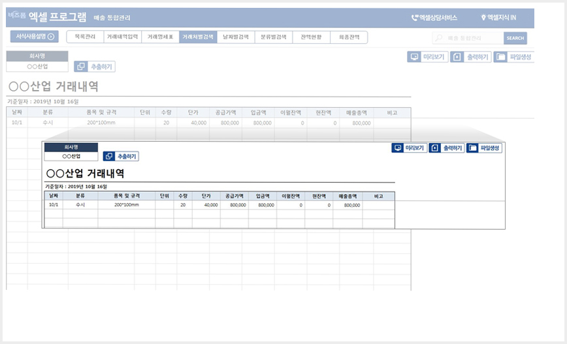Select the 200*100mm cell in the enlarged panel
The width and height of the screenshot is (567, 344).
[127, 204]
